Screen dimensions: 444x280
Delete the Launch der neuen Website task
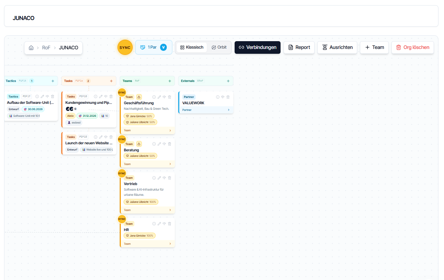tap(111, 137)
